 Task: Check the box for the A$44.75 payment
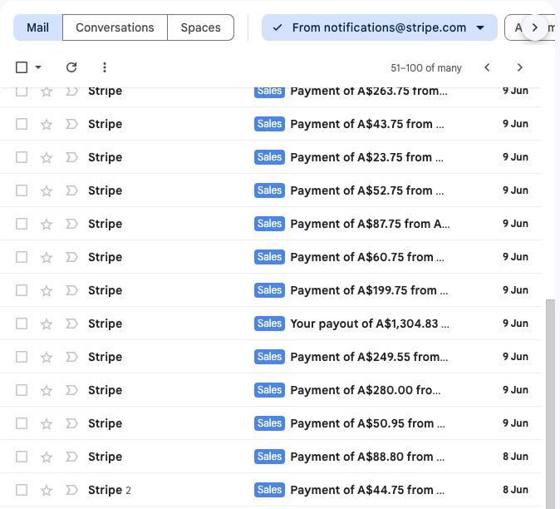pos(22,490)
